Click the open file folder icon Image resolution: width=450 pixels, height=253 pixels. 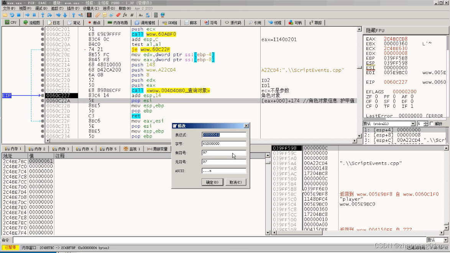coord(5,15)
